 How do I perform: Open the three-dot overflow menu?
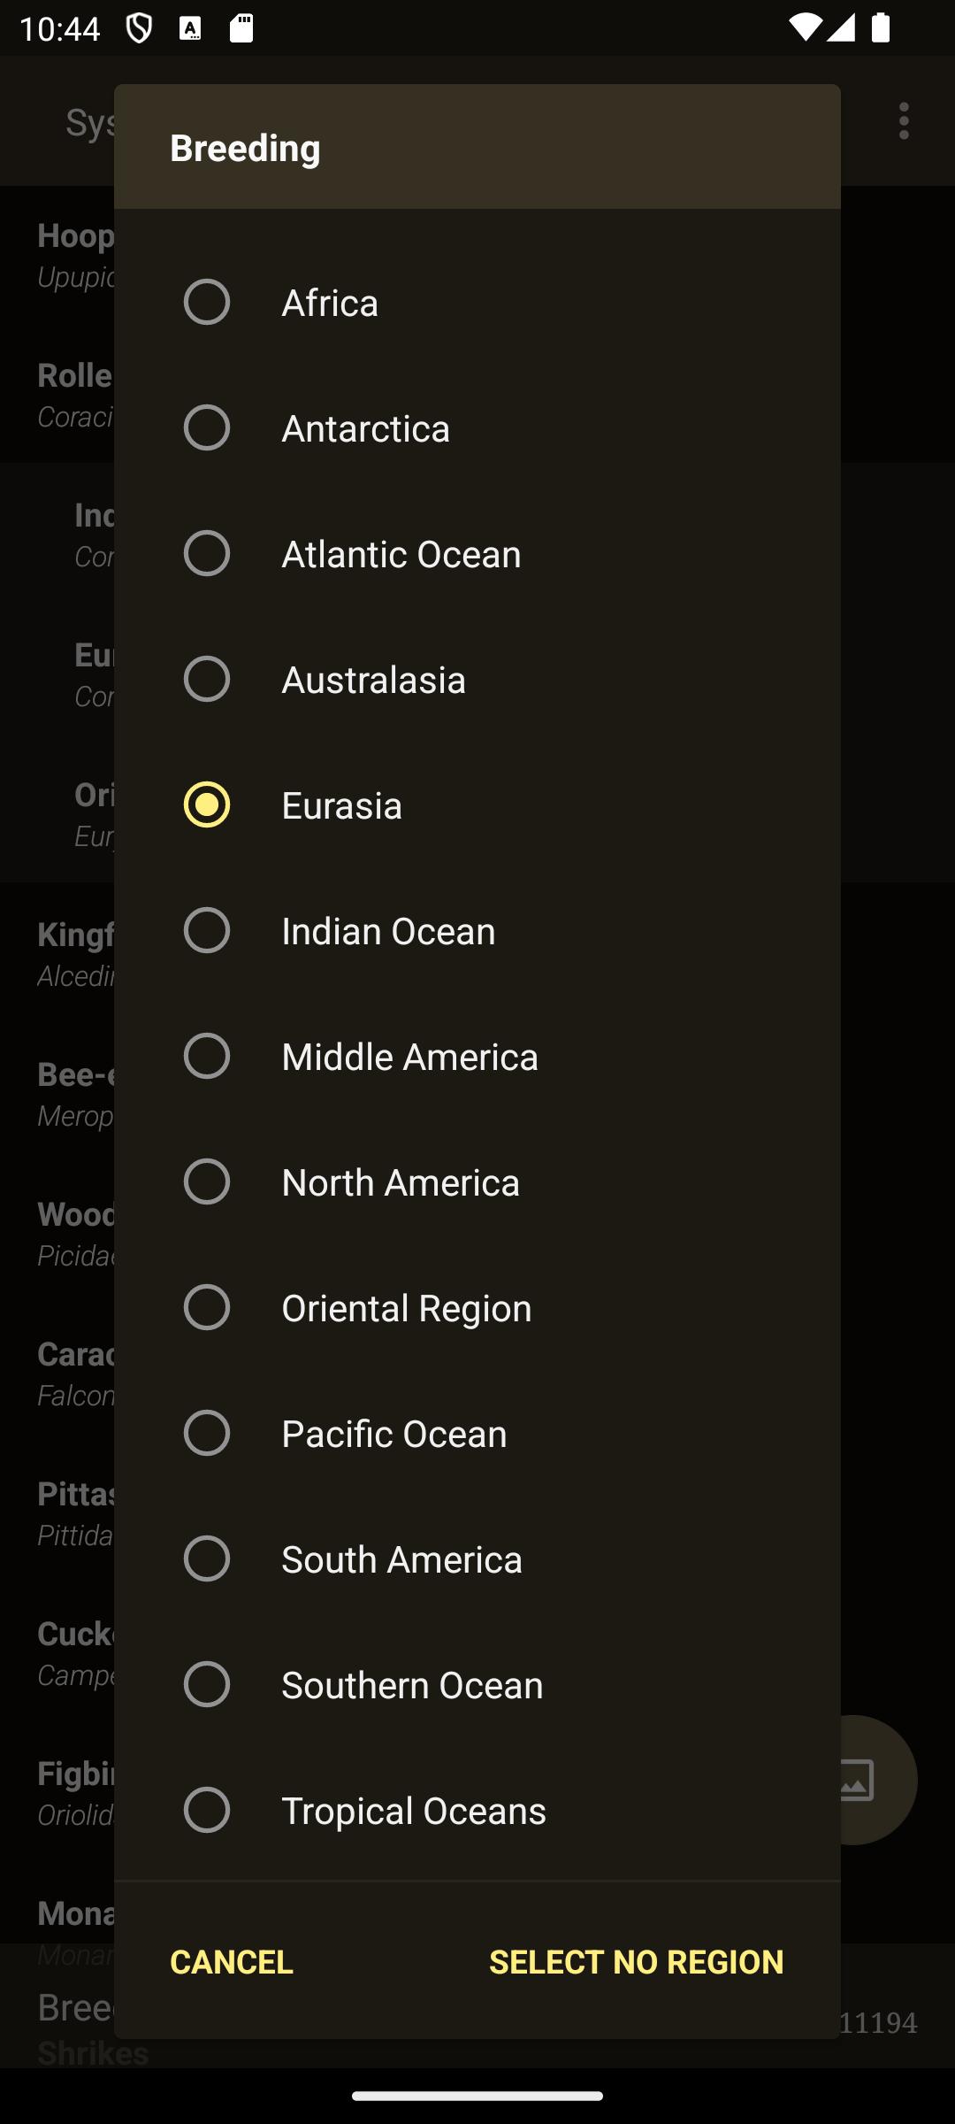point(904,121)
